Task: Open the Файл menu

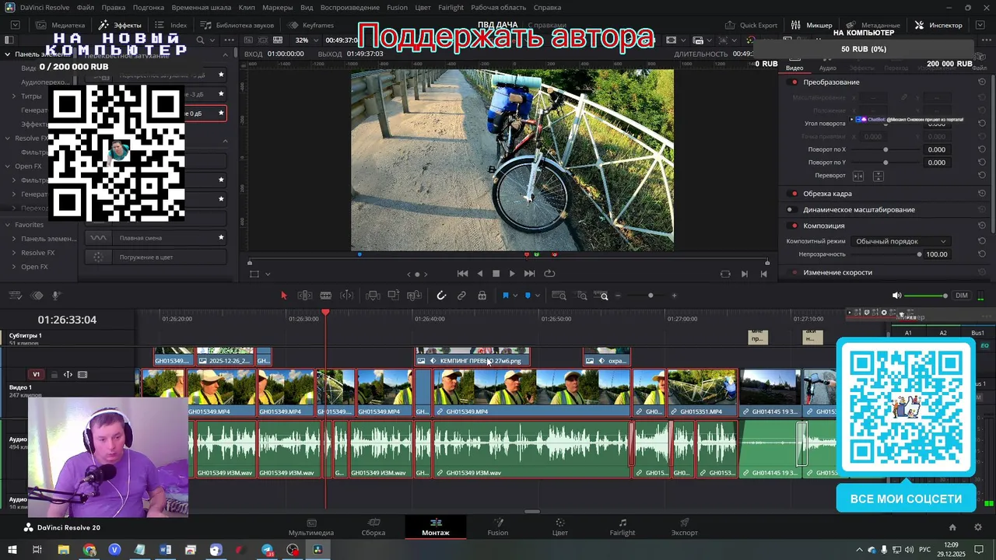Action: (86, 7)
